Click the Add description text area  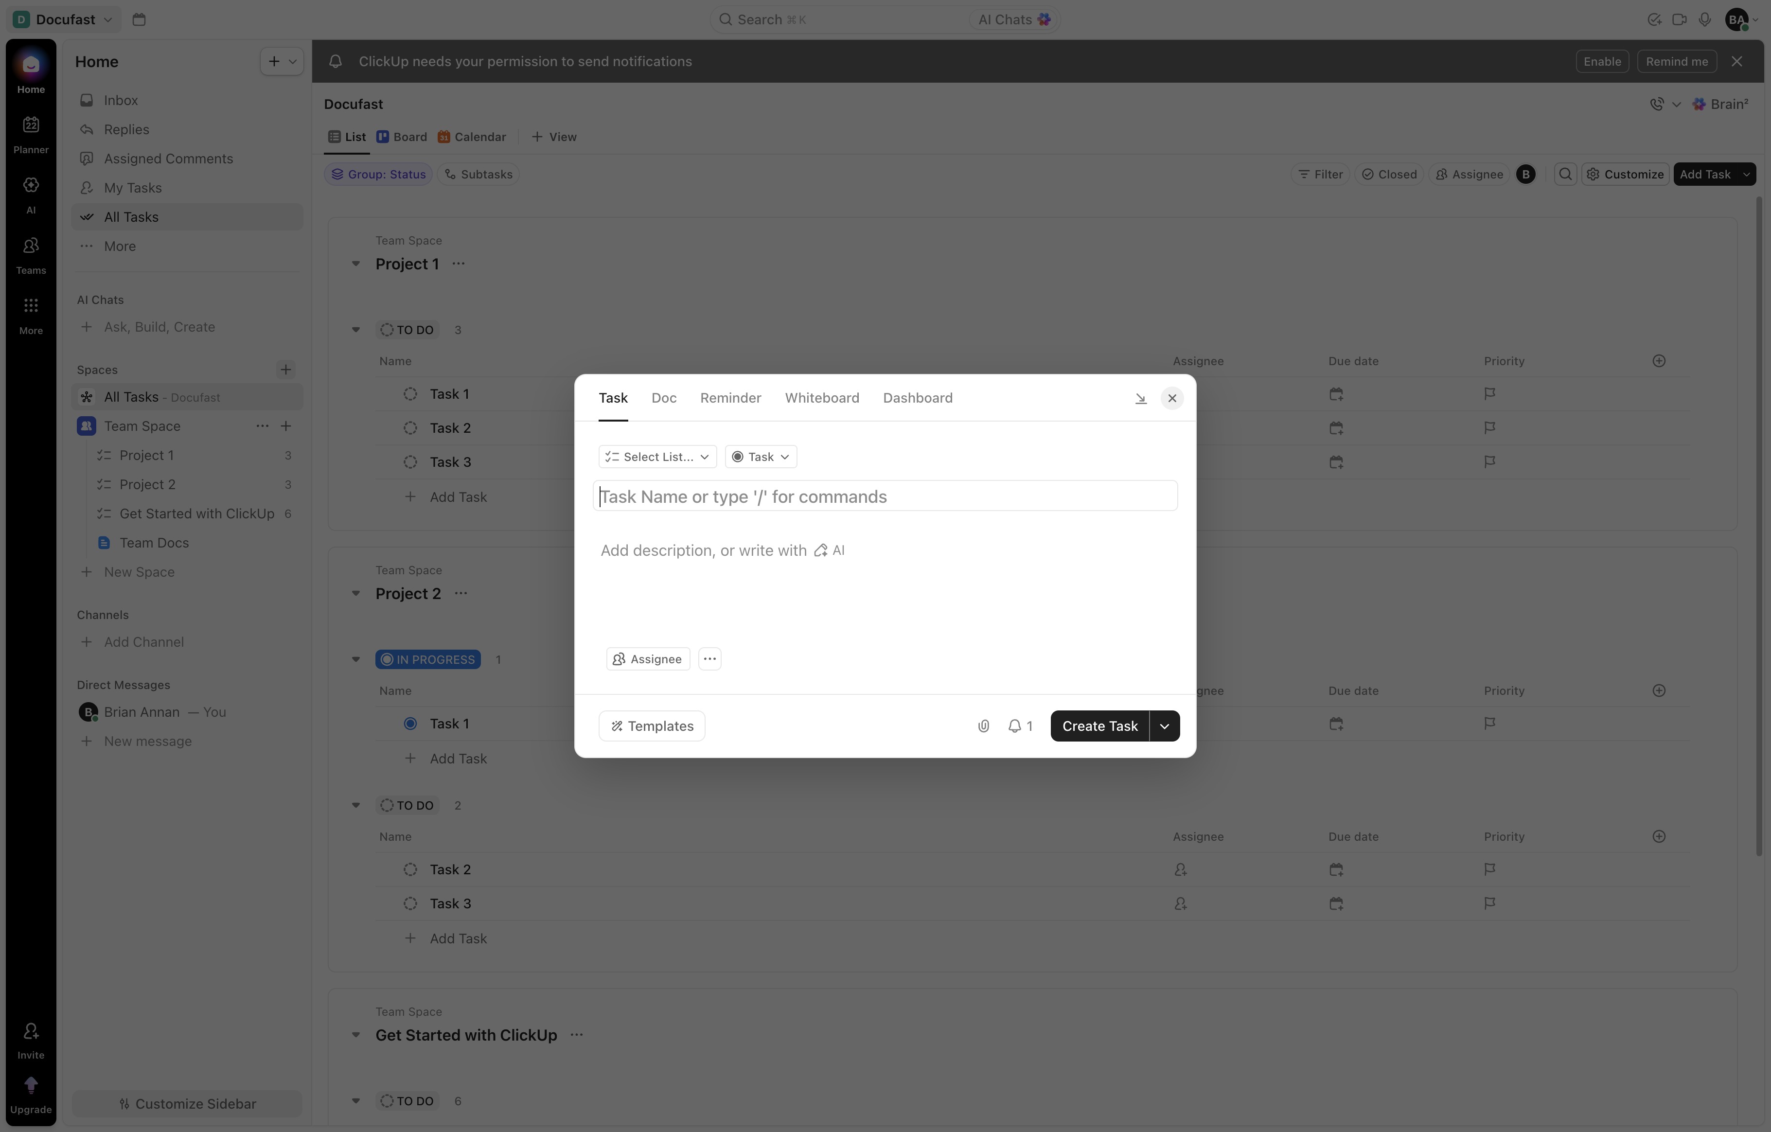pyautogui.click(x=885, y=551)
